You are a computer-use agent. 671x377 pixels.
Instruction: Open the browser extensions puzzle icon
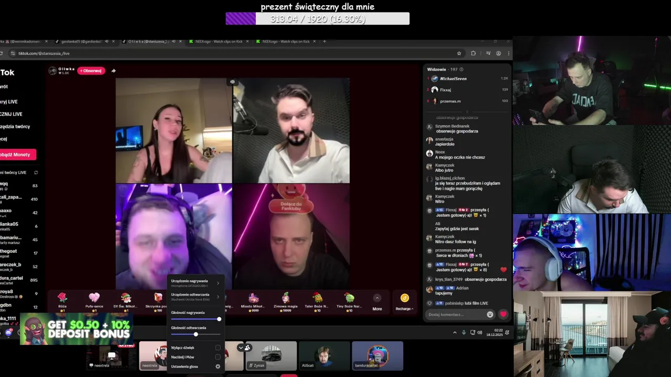pos(473,53)
